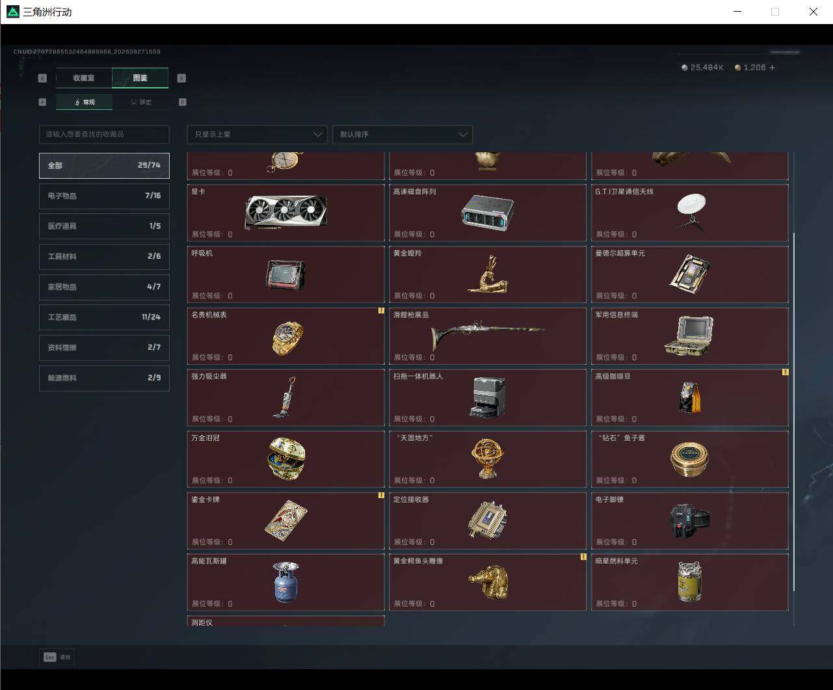833x690 pixels.
Task: Filter by 工艺藏品 category
Action: tap(104, 317)
